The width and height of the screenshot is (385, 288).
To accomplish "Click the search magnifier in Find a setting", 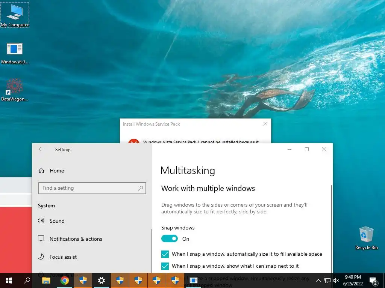I will pyautogui.click(x=141, y=188).
